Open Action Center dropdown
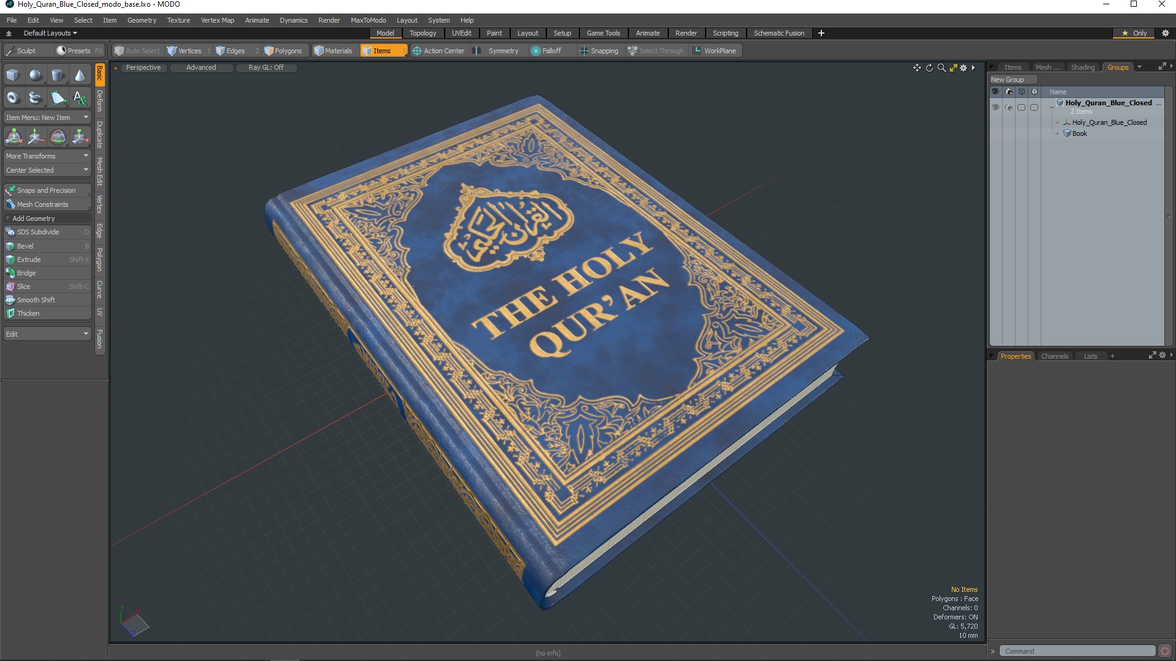Screen dimensions: 1176x661 point(439,51)
